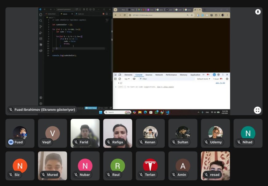The height and width of the screenshot is (186, 268).
Task: Click the Windows taskbar Search box
Action: 118,112
